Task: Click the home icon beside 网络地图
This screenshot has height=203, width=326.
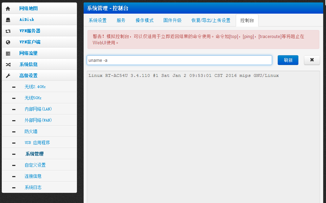Action: (x=8, y=8)
